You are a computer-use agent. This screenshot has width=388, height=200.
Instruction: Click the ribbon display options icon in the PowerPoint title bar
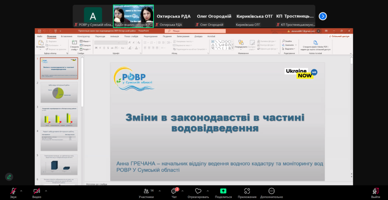pos(326,31)
